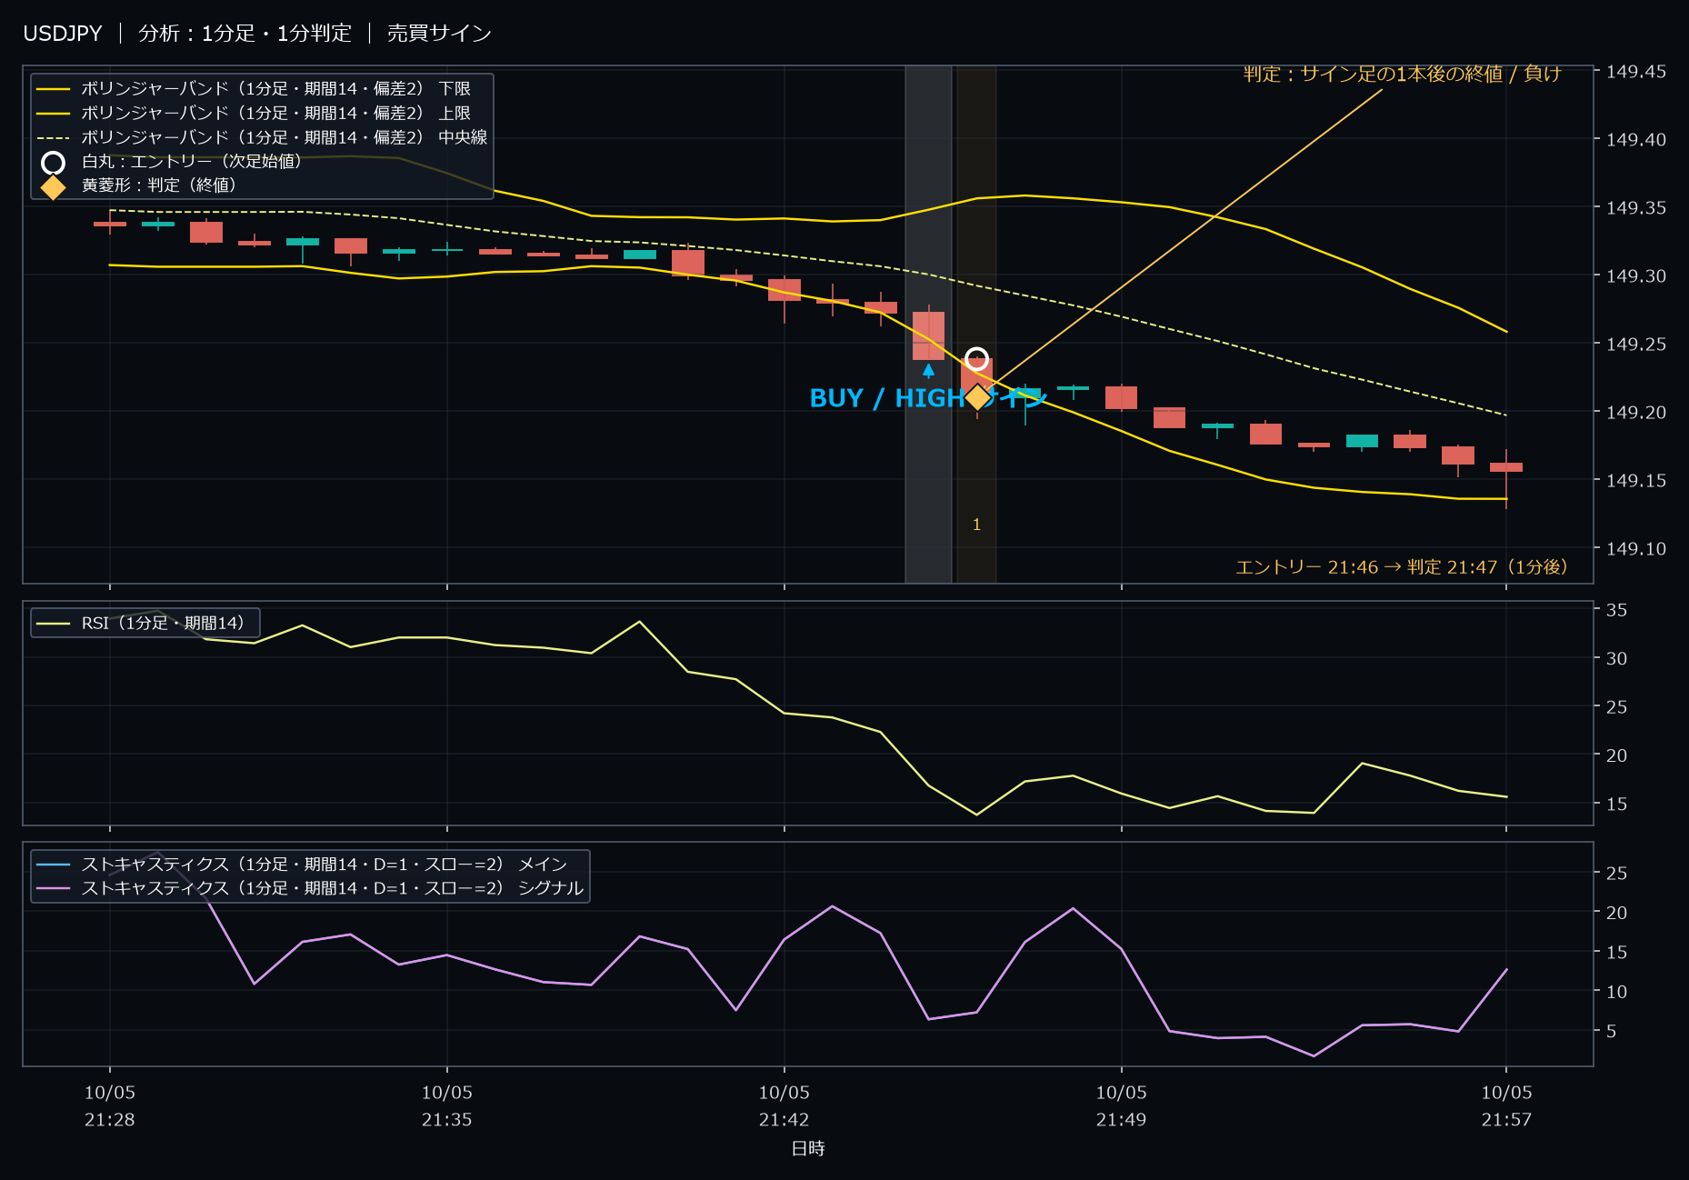The height and width of the screenshot is (1180, 1689).
Task: Click the white circle icon in legend
Action: pyautogui.click(x=54, y=163)
